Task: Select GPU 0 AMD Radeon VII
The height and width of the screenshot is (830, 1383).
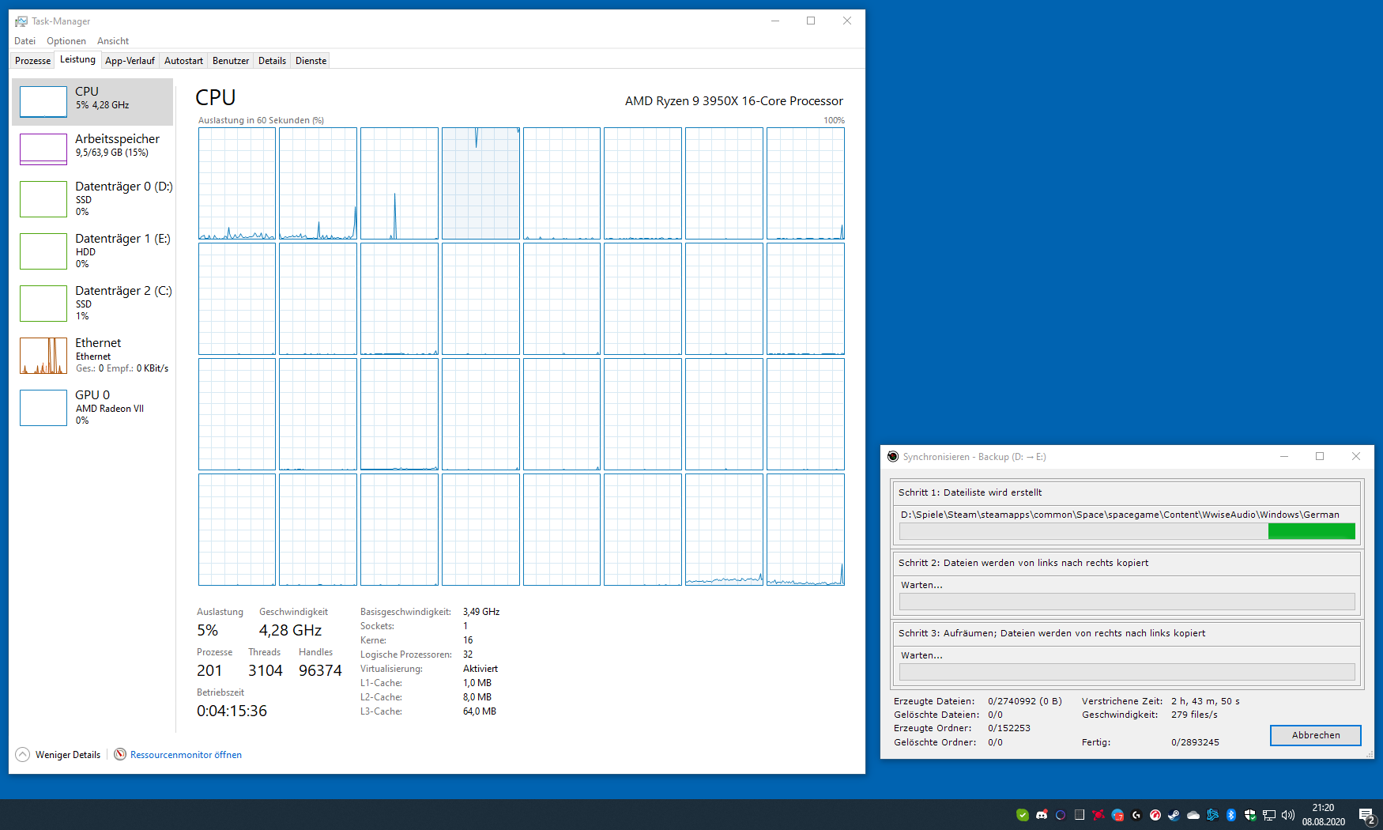Action: [x=92, y=406]
